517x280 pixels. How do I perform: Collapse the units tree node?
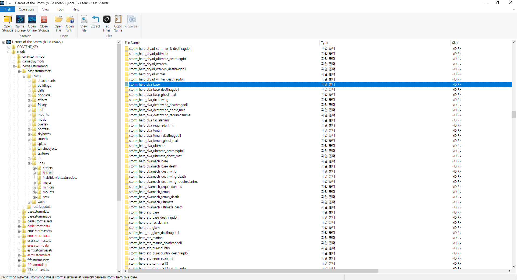click(29, 163)
